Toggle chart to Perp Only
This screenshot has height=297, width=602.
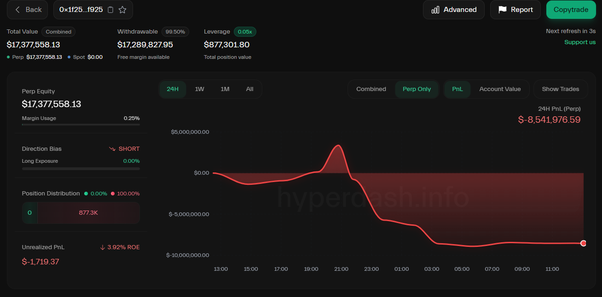[417, 89]
